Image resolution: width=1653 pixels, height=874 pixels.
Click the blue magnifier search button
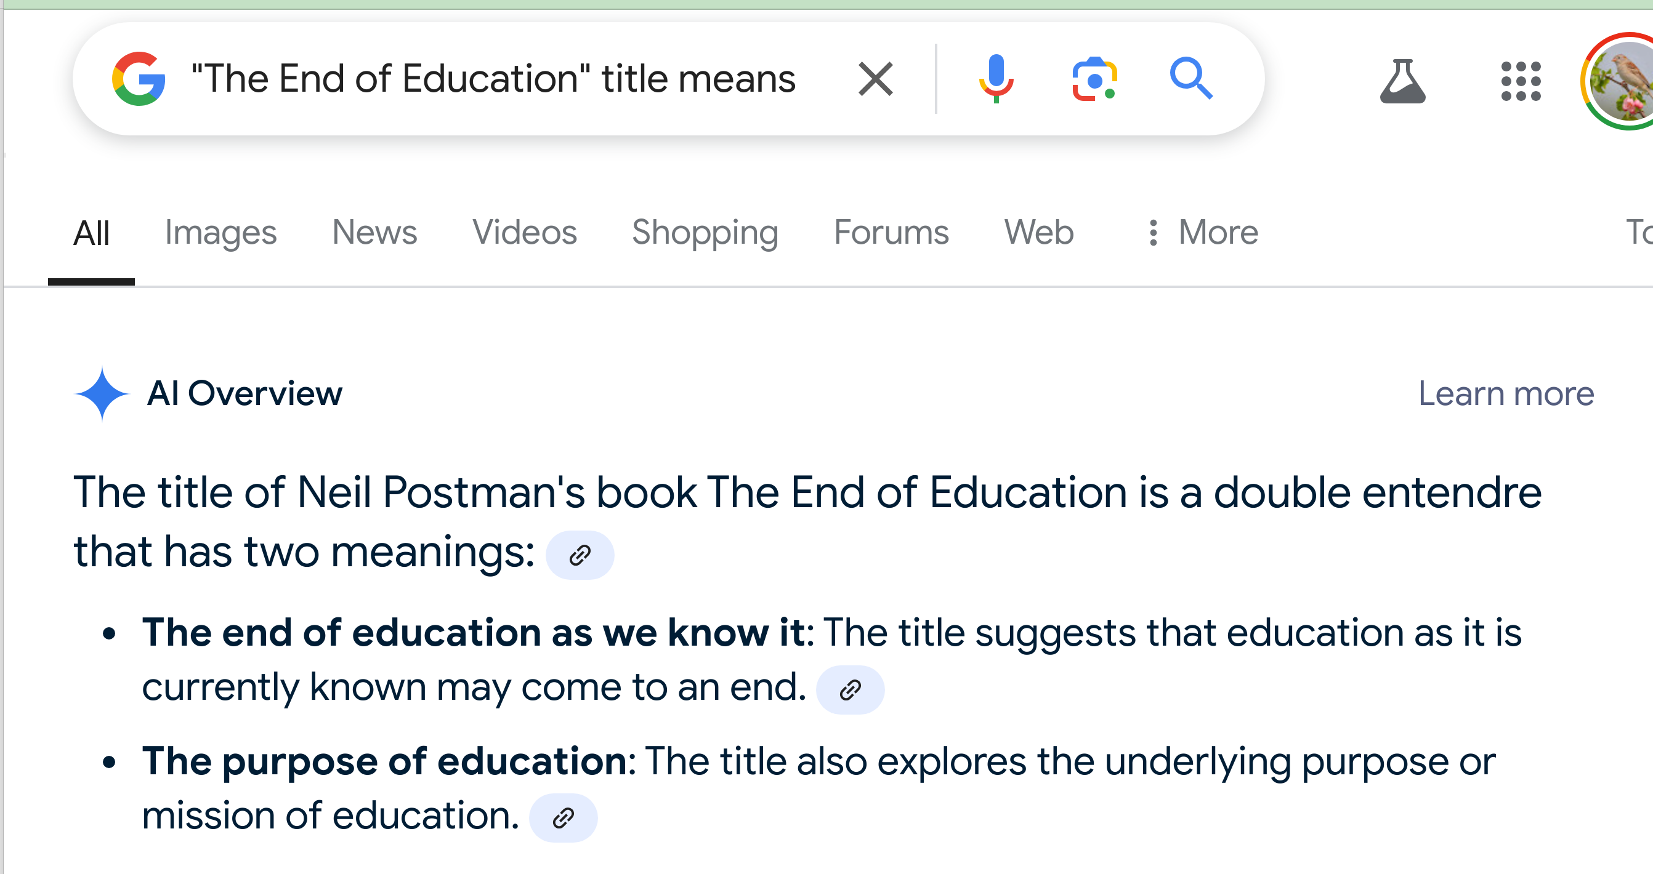(x=1191, y=79)
